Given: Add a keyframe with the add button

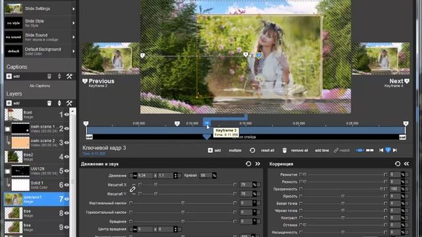Looking at the screenshot, I should point(214,150).
